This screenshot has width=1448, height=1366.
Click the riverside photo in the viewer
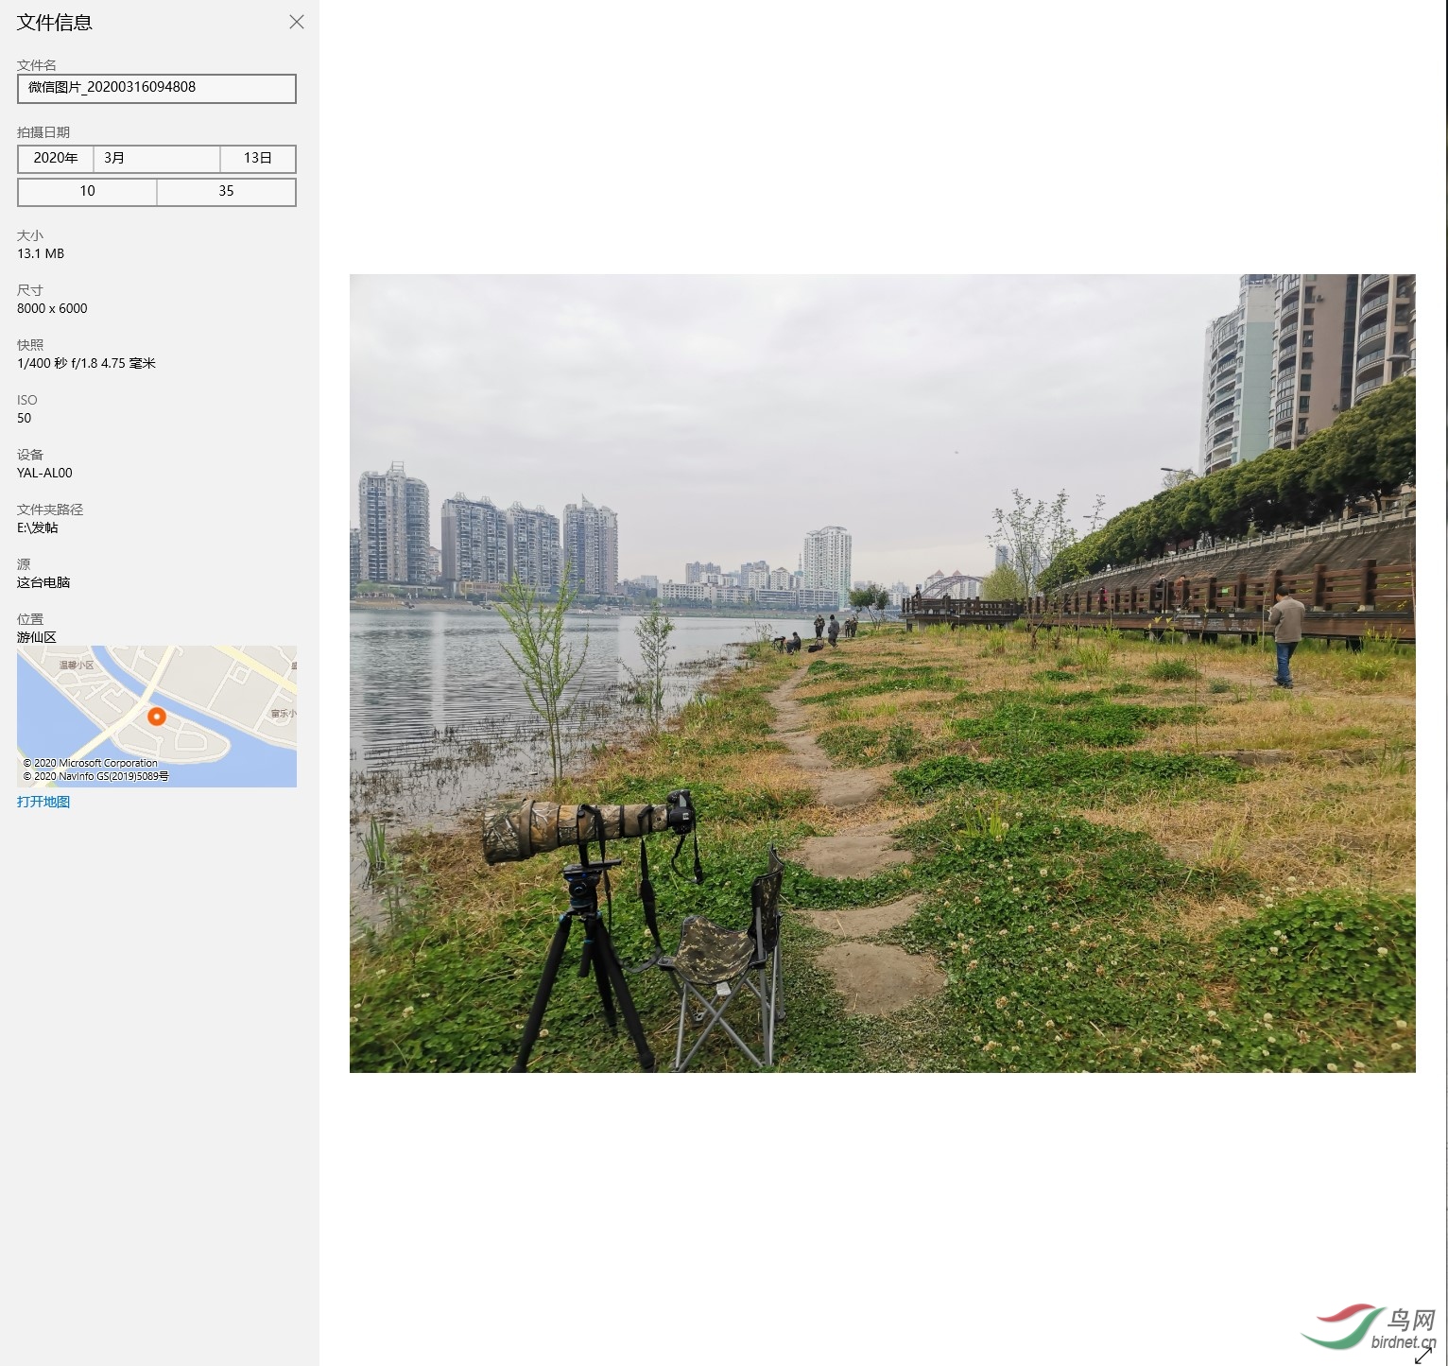882,672
